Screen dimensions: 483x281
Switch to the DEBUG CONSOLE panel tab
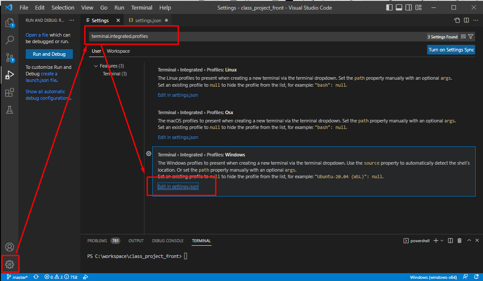(x=168, y=241)
